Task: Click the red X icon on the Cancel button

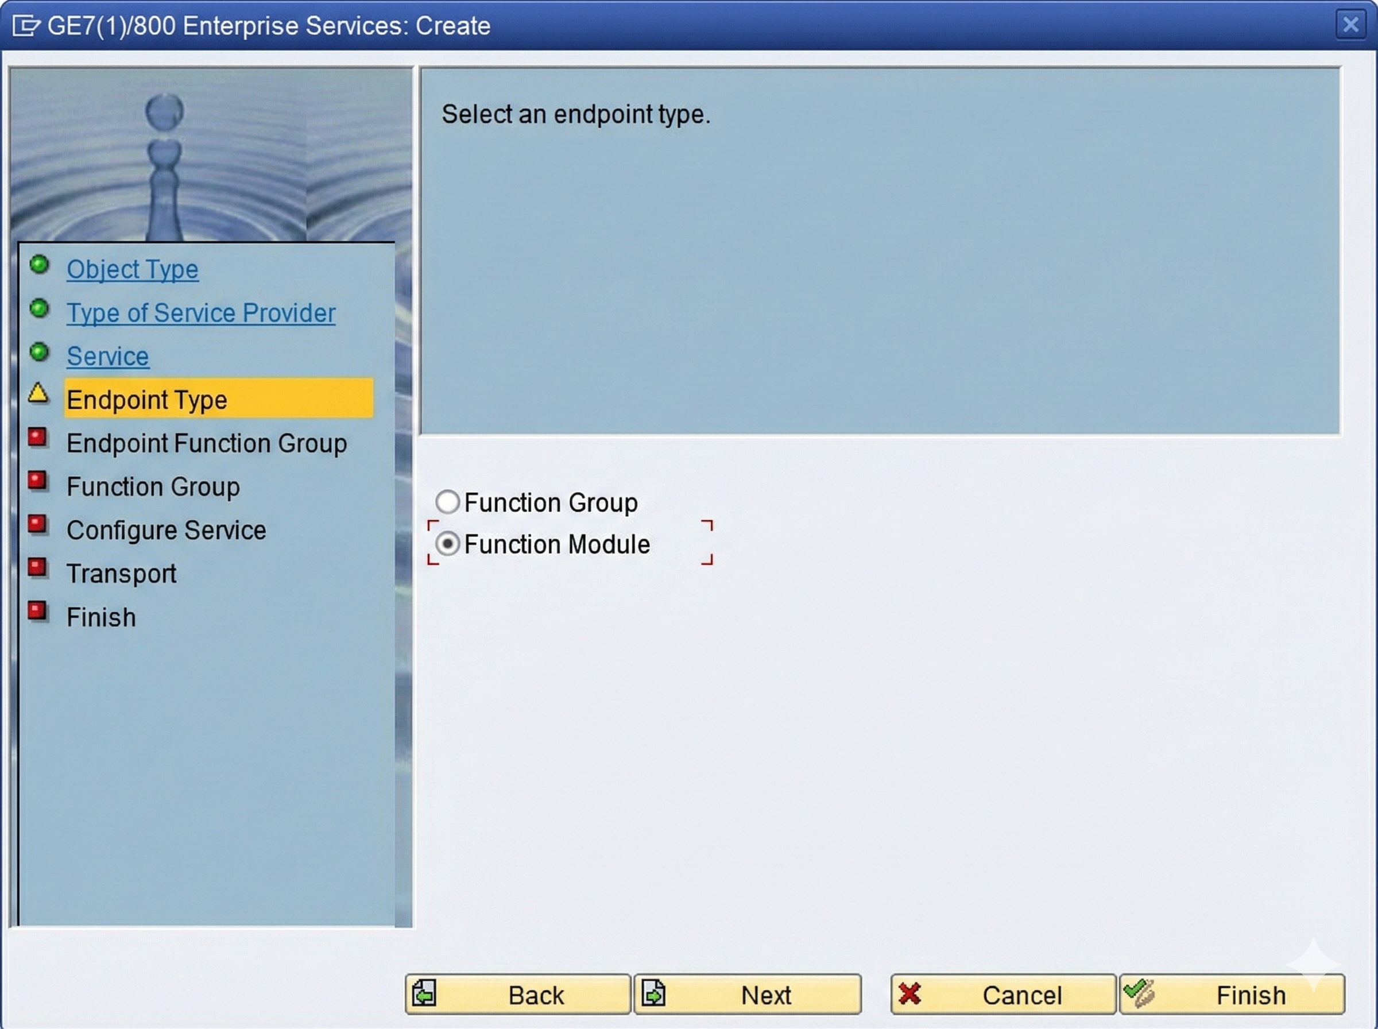Action: coord(909,993)
